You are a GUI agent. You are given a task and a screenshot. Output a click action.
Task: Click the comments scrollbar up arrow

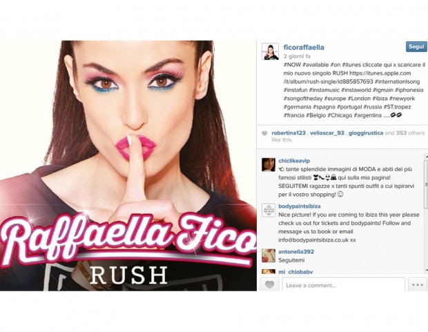point(426,157)
